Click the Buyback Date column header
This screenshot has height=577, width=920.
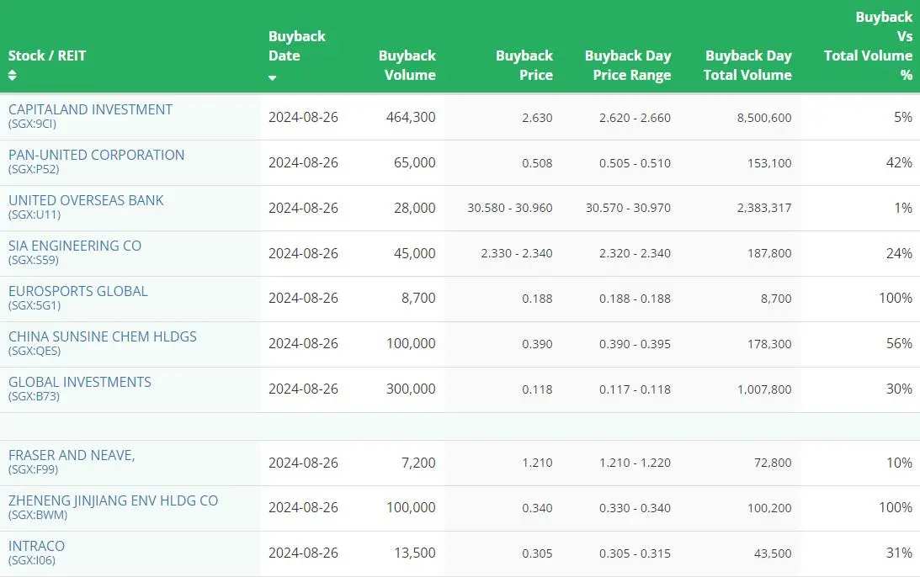[297, 45]
